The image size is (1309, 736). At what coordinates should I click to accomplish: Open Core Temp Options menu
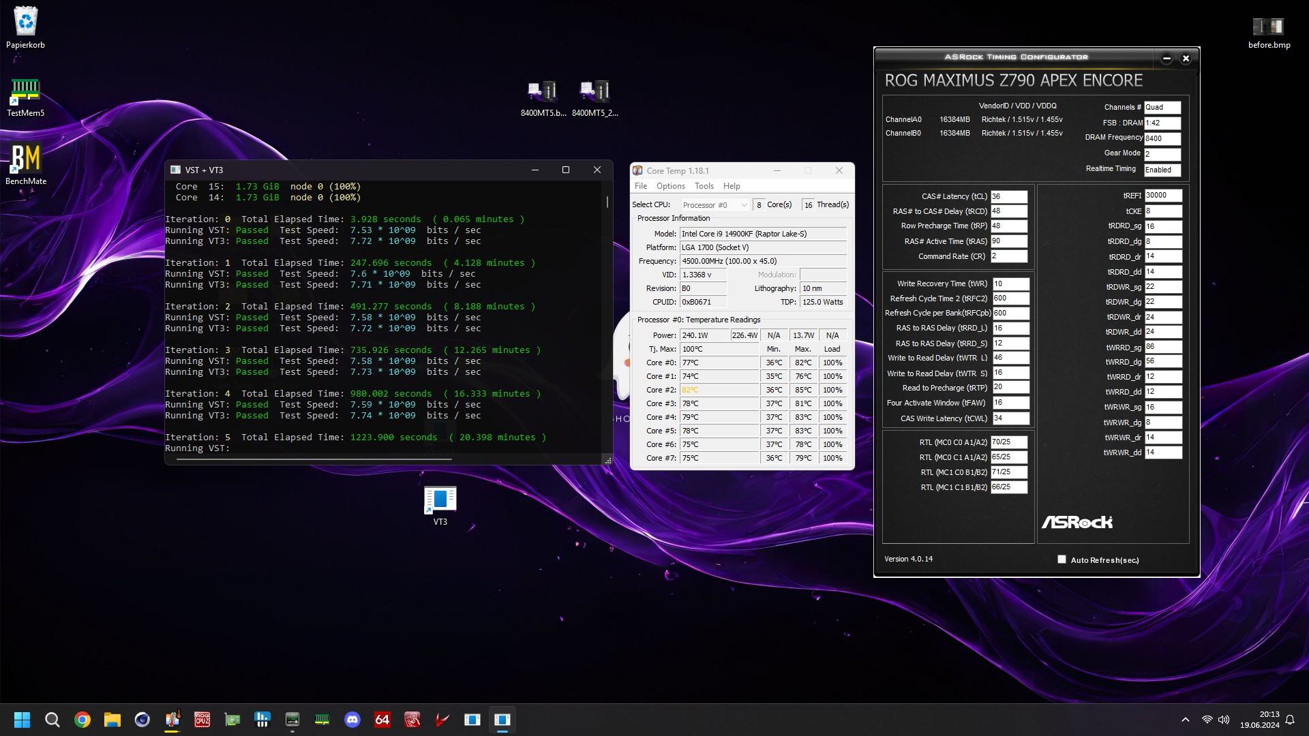[x=670, y=186]
